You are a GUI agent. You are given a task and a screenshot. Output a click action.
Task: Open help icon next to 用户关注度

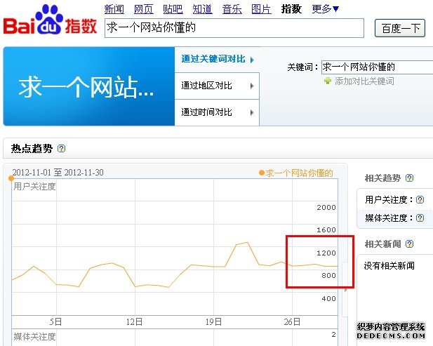[x=420, y=199]
